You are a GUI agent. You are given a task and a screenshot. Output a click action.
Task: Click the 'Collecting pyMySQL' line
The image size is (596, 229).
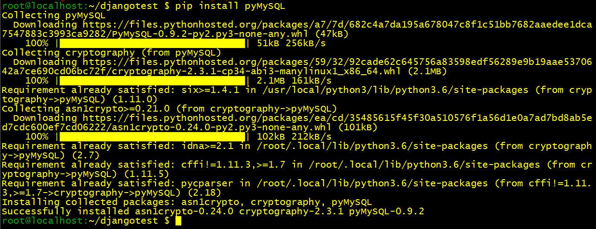[x=53, y=16]
